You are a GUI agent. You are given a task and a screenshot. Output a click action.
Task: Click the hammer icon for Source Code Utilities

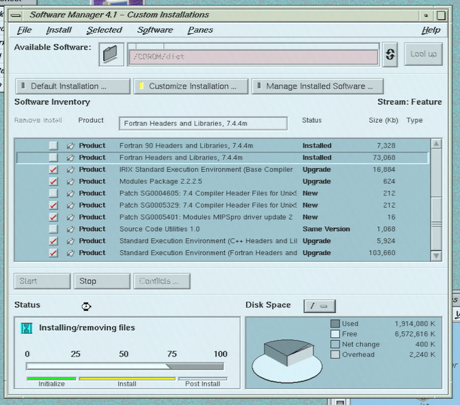pyautogui.click(x=71, y=229)
